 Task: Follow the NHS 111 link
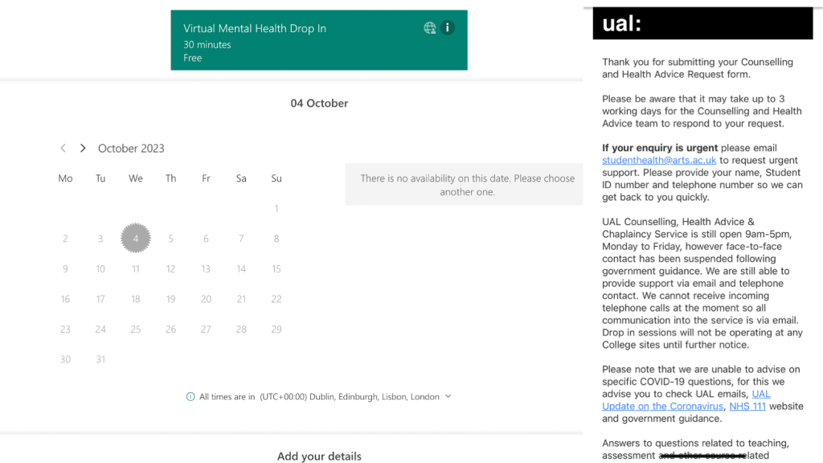point(747,406)
